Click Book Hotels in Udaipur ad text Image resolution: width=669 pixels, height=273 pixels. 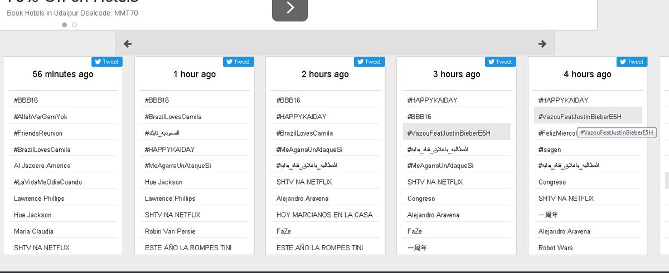click(x=72, y=13)
